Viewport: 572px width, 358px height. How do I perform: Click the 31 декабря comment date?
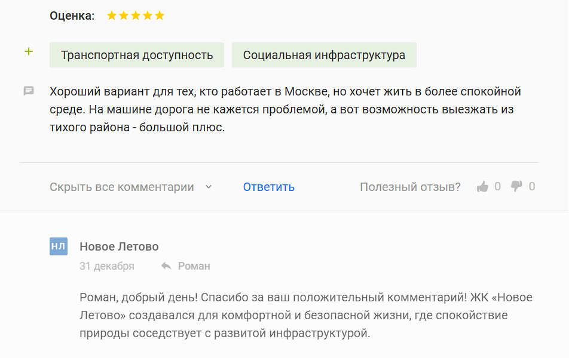pos(107,266)
